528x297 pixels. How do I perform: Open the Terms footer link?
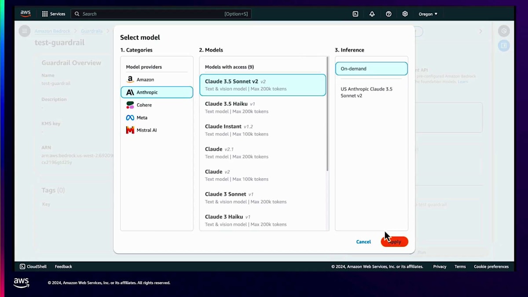(x=460, y=267)
